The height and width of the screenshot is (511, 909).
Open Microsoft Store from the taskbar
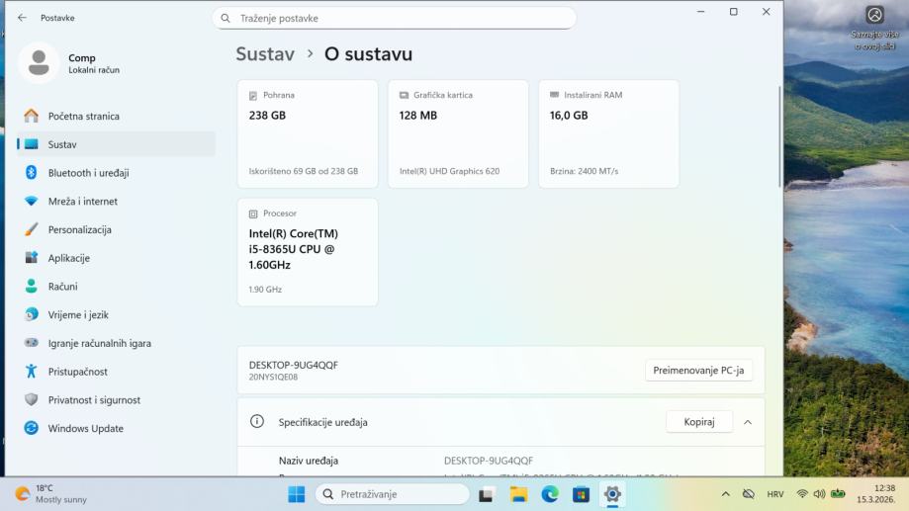tap(581, 494)
